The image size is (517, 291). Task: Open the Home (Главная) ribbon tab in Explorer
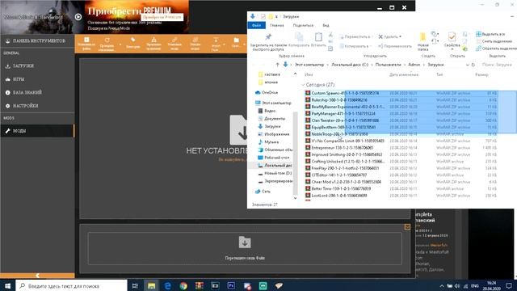pyautogui.click(x=276, y=25)
